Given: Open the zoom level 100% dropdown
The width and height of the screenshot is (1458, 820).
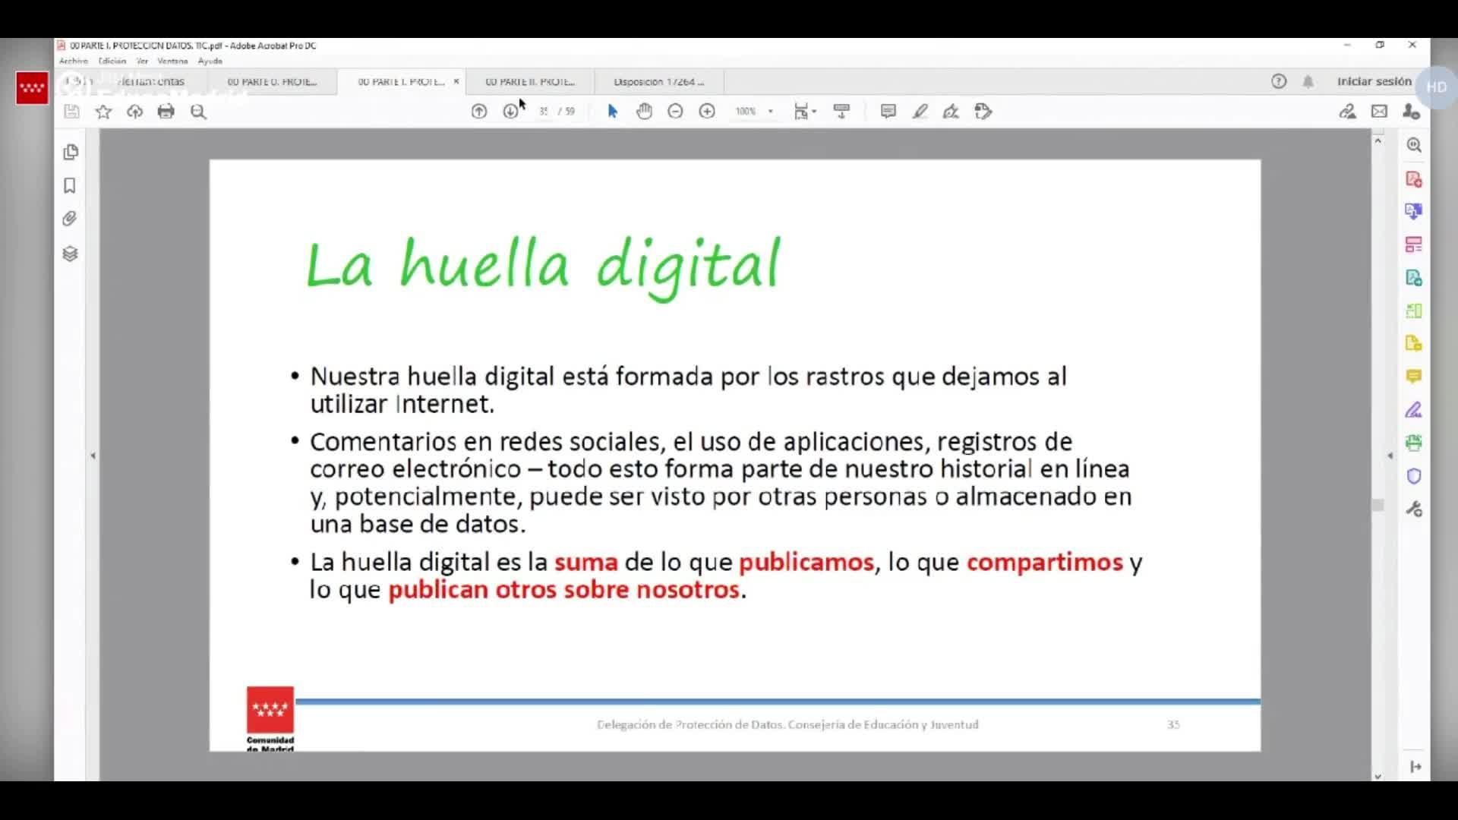Looking at the screenshot, I should 770,112.
